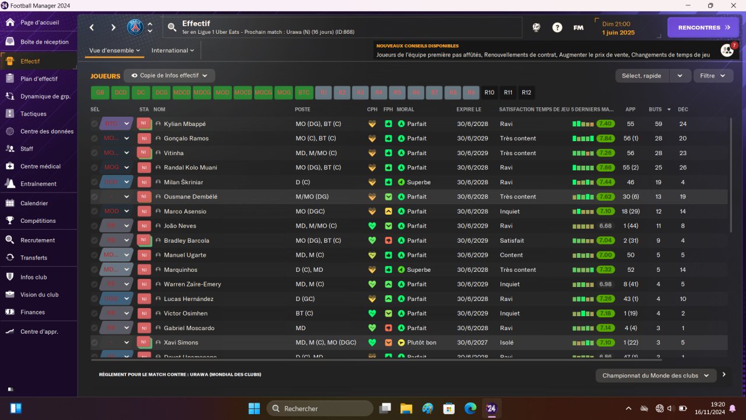746x420 pixels.
Task: Click the Rechercher taskbar search field
Action: [x=320, y=408]
